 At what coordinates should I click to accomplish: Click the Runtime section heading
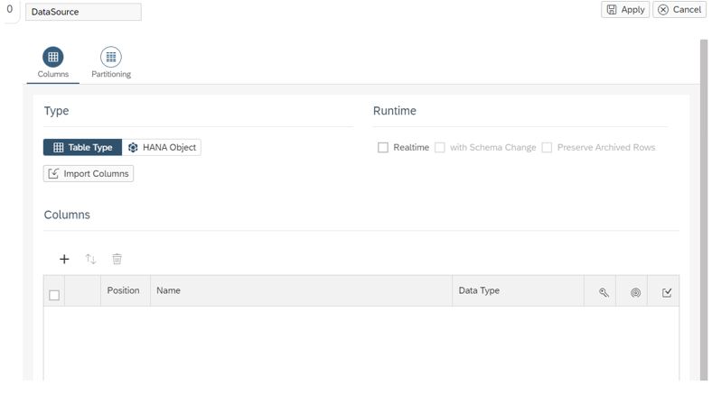tap(395, 111)
